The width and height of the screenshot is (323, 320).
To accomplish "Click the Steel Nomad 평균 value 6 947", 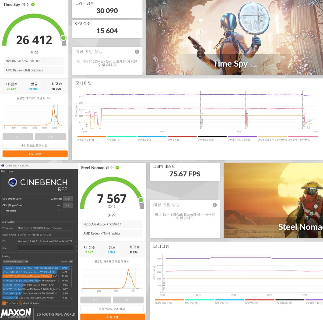I will (x=111, y=252).
